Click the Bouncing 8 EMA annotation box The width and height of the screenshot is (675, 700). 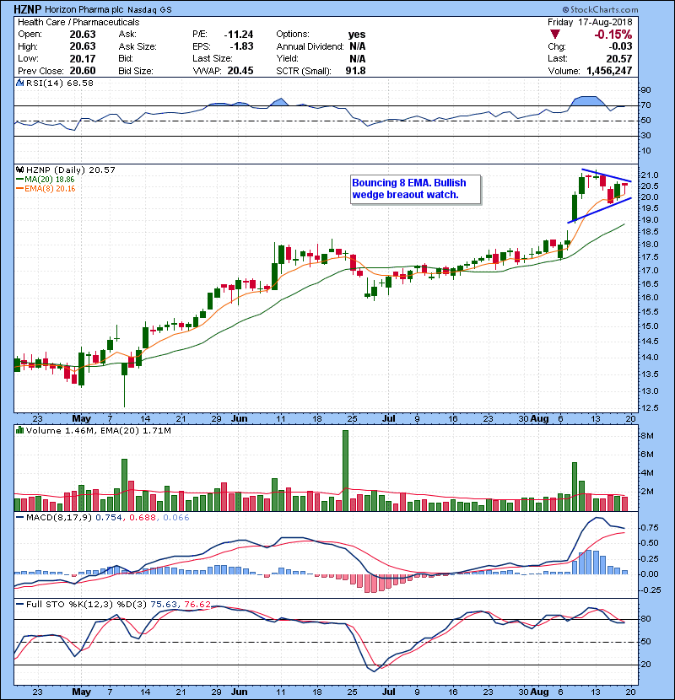[x=415, y=189]
